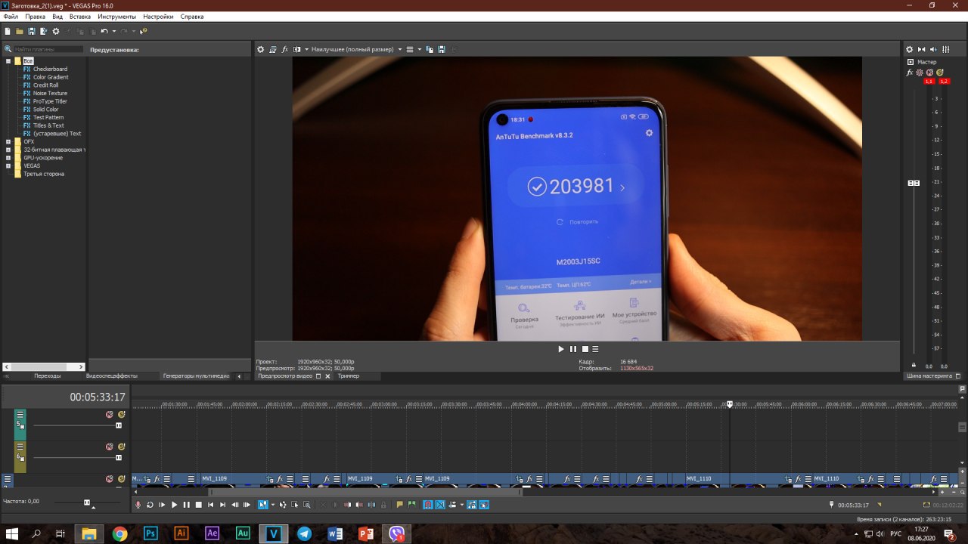Switch to the Триммер tab

[349, 376]
